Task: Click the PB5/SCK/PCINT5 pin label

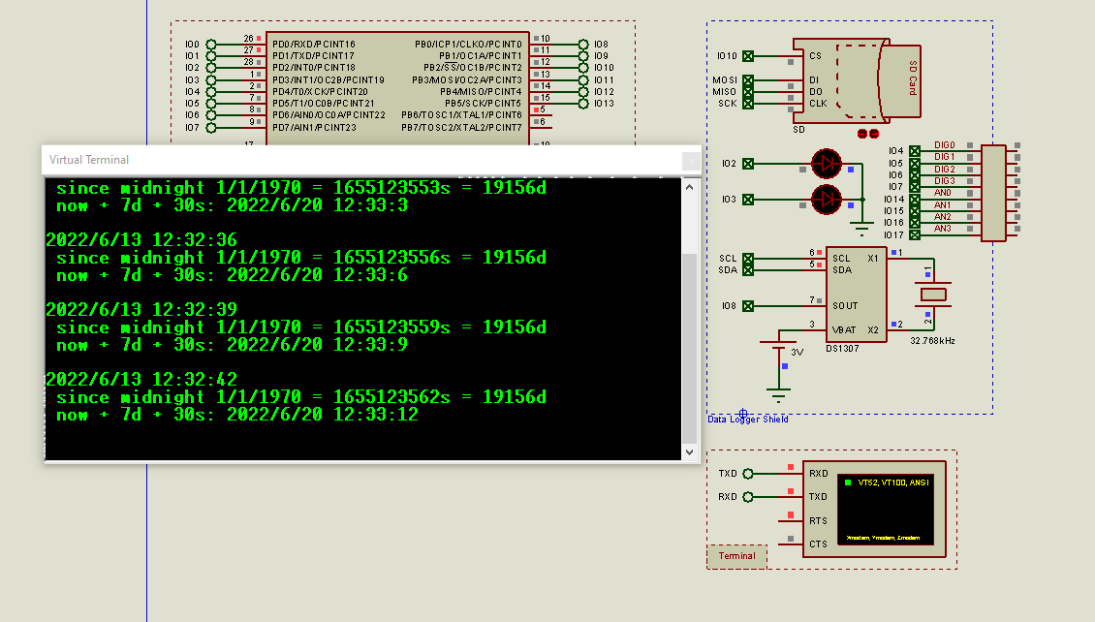Action: click(x=484, y=104)
